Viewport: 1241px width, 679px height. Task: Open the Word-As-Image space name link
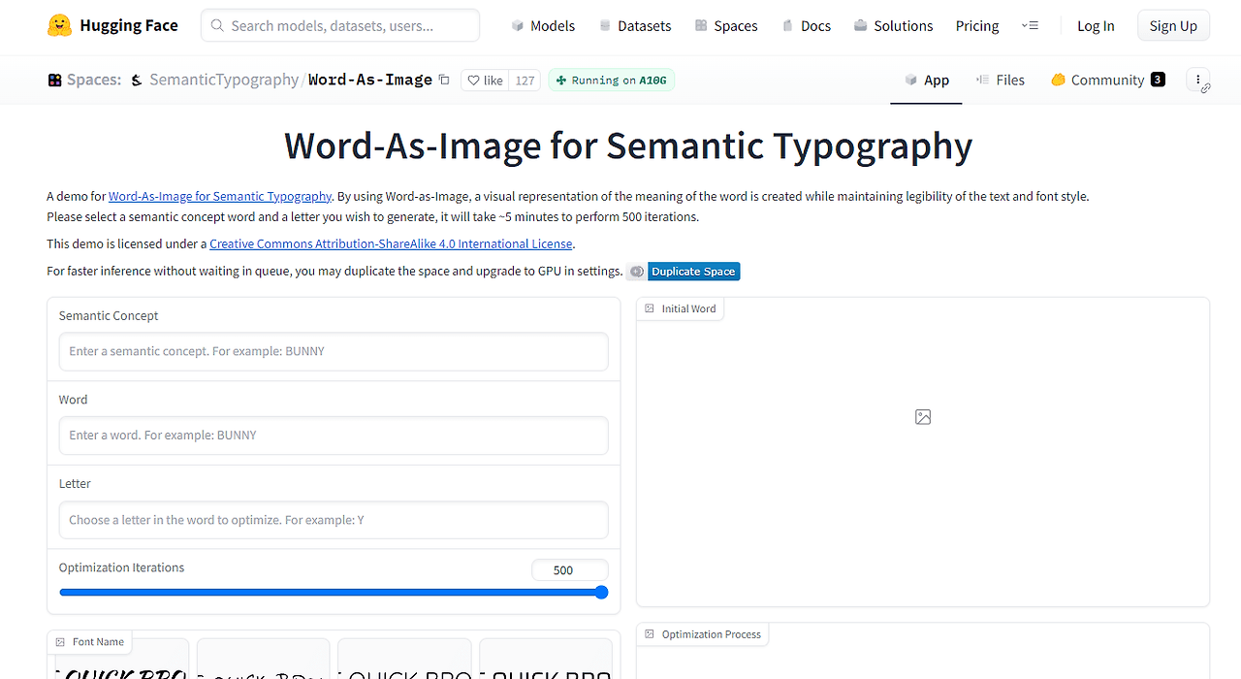[370, 81]
